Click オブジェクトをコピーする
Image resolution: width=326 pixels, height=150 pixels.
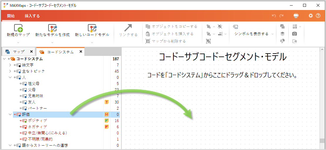(171, 26)
